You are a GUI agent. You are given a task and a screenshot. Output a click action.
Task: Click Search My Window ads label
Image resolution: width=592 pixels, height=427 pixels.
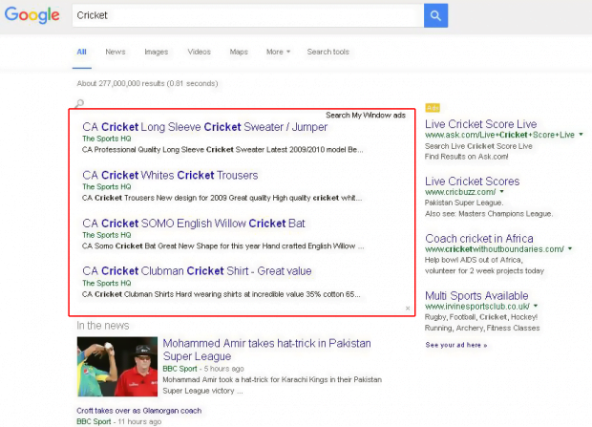[x=366, y=116]
